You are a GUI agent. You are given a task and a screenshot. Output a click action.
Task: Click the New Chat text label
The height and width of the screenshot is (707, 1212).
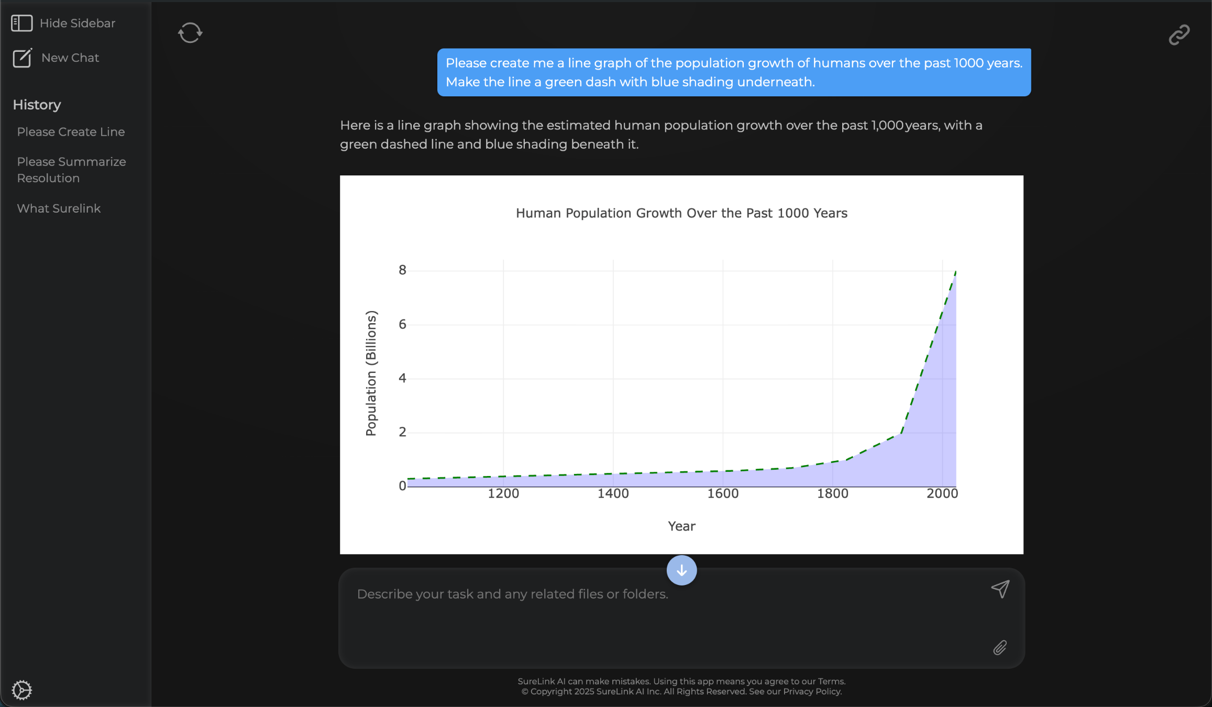click(x=70, y=58)
